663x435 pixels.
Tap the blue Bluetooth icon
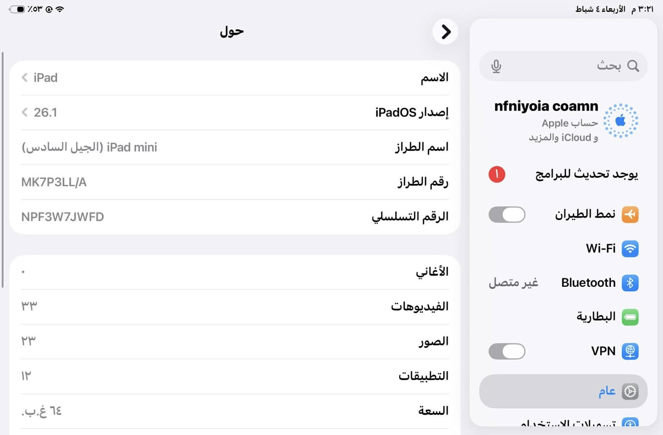tap(630, 283)
